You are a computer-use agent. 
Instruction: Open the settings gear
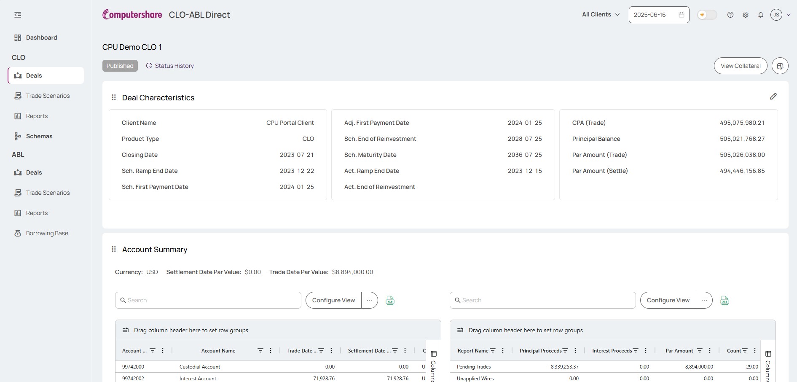coord(745,15)
